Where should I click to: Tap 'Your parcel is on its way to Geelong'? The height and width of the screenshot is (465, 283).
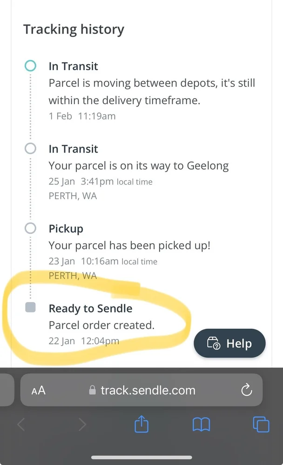pos(139,166)
